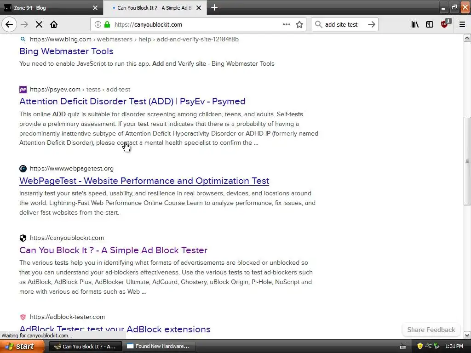Select Can You Block It taskbar button
This screenshot has width=471, height=353.
coord(85,347)
